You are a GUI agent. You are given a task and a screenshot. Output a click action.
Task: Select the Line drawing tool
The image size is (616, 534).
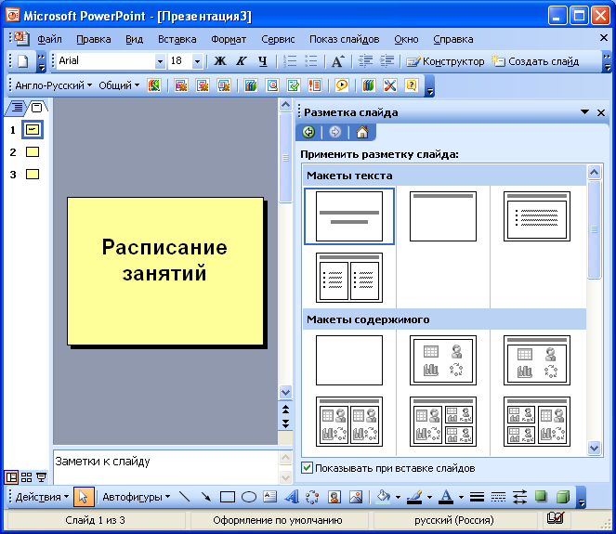click(184, 497)
